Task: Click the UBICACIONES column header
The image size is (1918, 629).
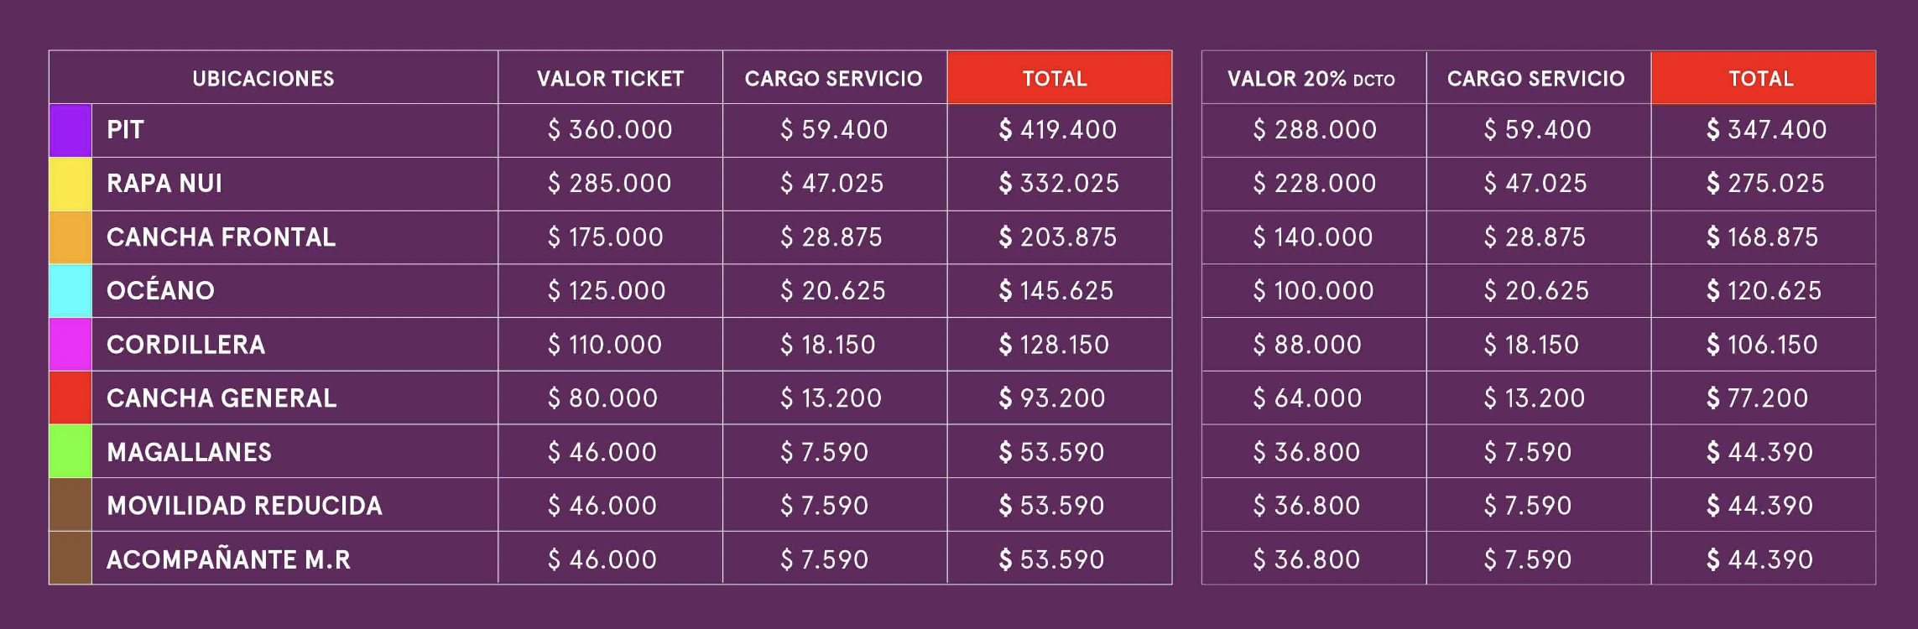Action: [x=263, y=79]
